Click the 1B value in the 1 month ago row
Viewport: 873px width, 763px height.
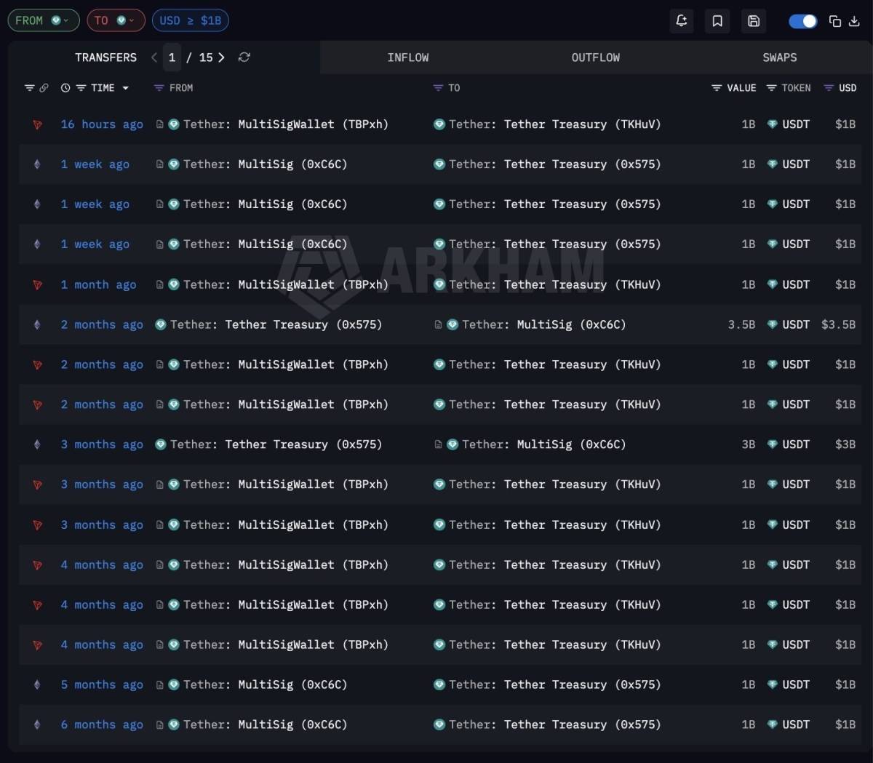[749, 284]
